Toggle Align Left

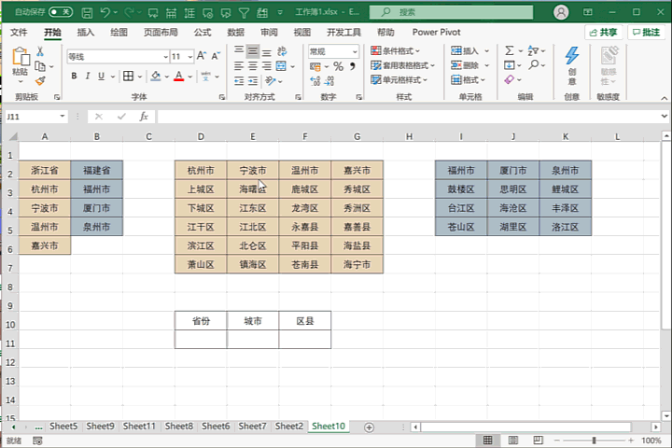point(239,66)
